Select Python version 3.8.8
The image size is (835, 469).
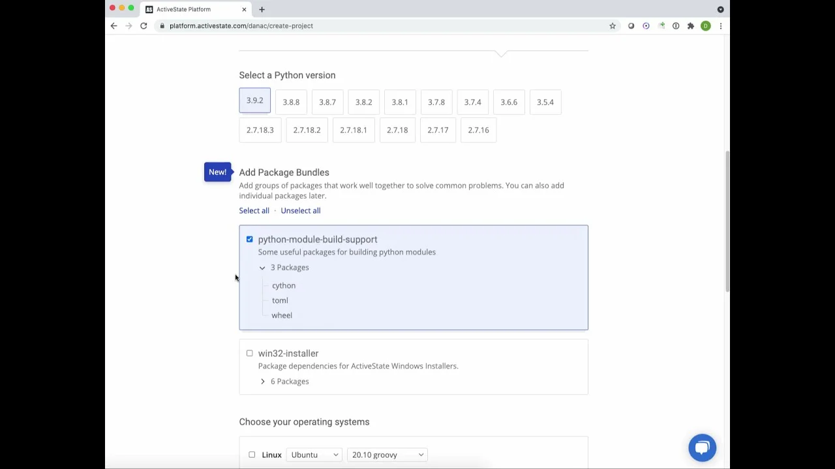(x=291, y=102)
